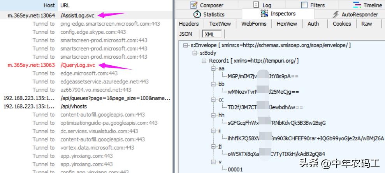Click the AutoResponder lightning icon
Image resolution: width=385 pixels, height=173 pixels.
click(x=336, y=14)
